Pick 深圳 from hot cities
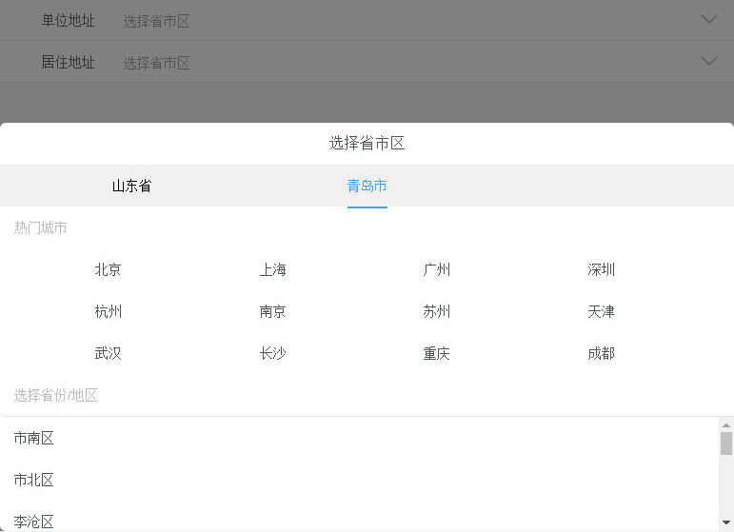 coord(602,269)
